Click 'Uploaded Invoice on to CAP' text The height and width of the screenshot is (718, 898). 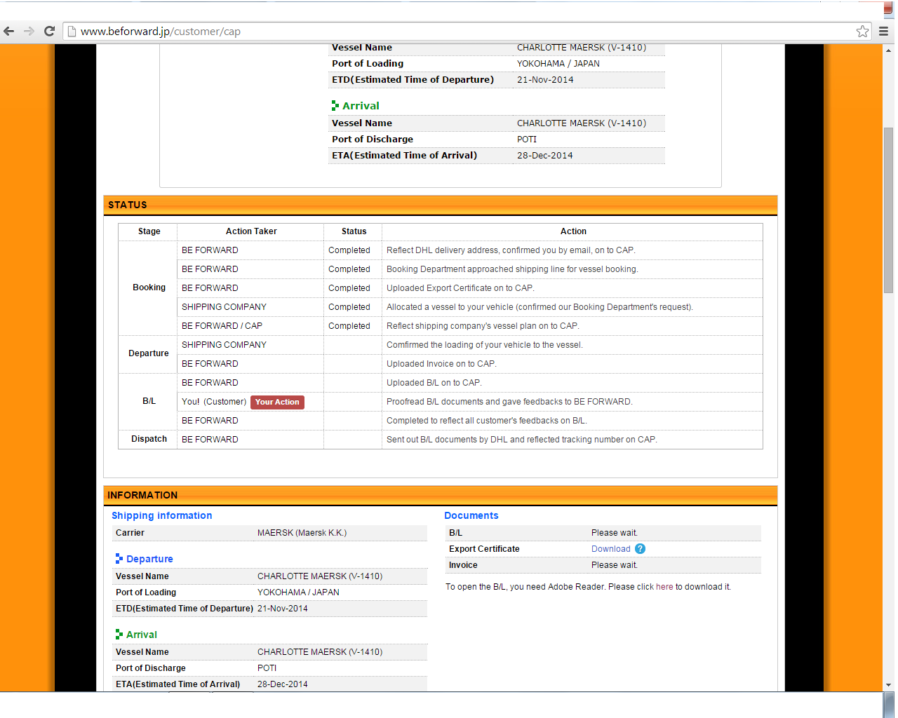441,364
